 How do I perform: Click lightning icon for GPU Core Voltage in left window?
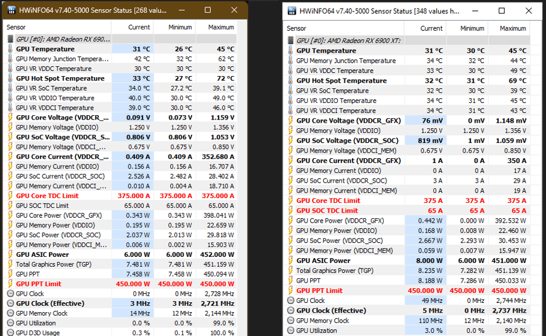(x=10, y=117)
